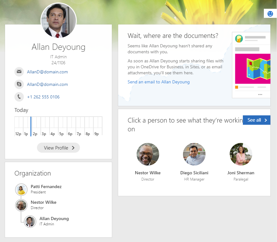Image resolution: width=277 pixels, height=242 pixels.
Task: Click Patti Fernandez's organization avatar
Action: point(21,190)
